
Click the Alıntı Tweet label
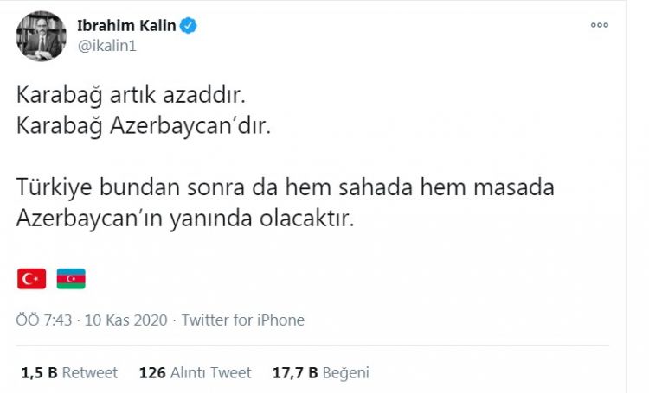[x=210, y=373]
